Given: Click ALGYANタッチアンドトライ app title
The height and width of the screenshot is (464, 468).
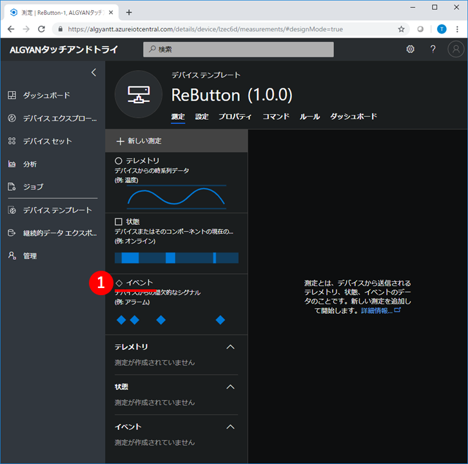Looking at the screenshot, I should tap(64, 50).
